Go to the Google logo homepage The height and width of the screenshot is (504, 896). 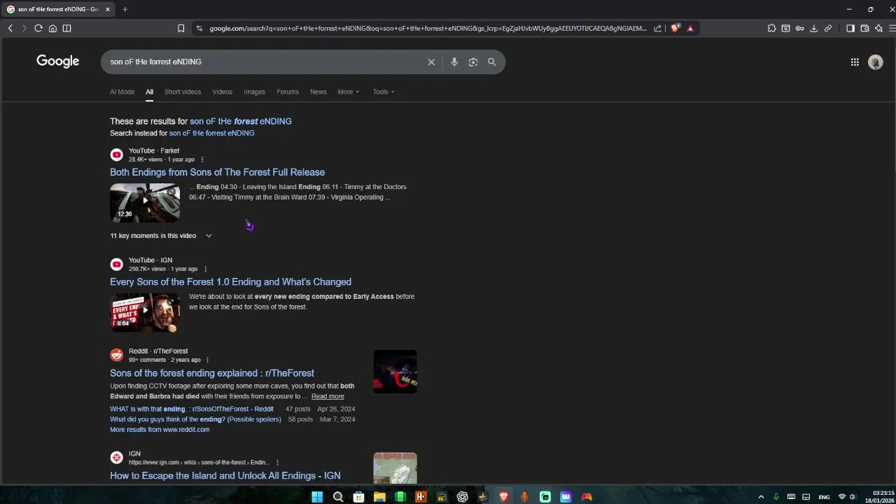click(58, 62)
